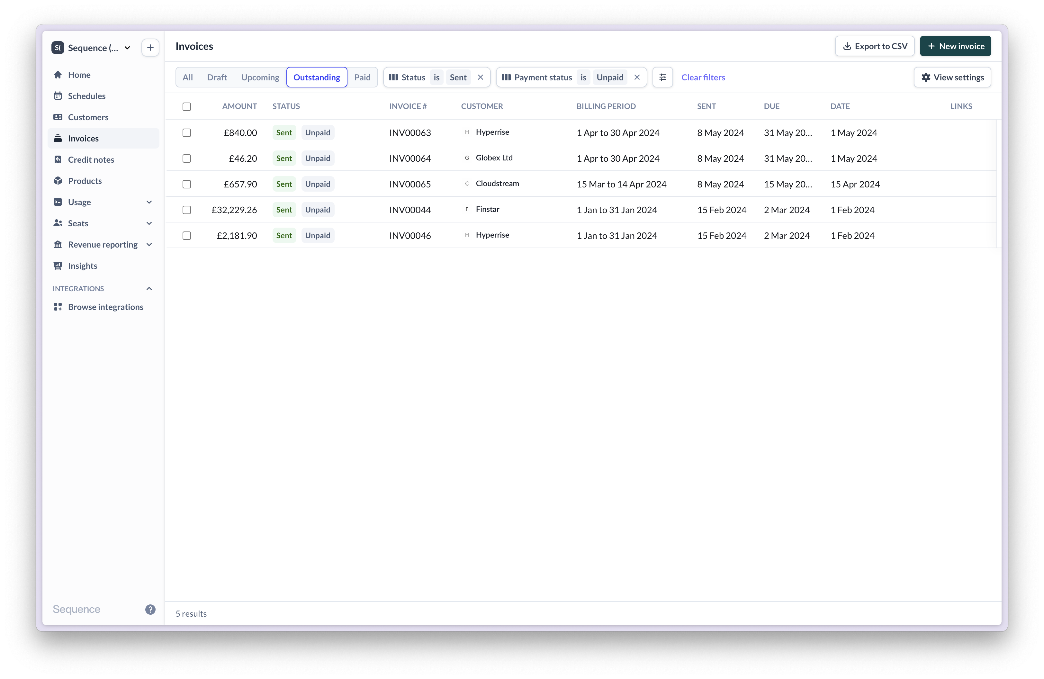
Task: Collapse the Integrations section chevron
Action: [149, 289]
